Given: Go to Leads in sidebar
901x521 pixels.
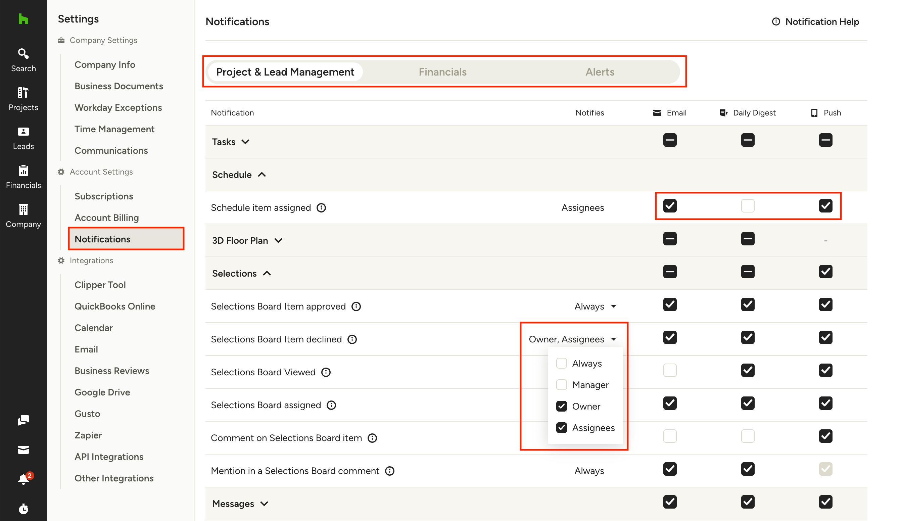Looking at the screenshot, I should tap(23, 138).
